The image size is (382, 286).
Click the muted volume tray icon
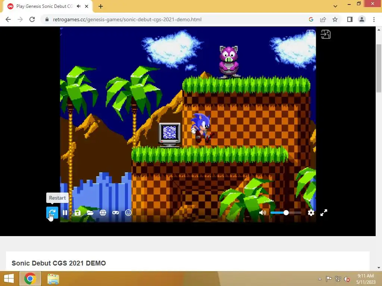point(347,279)
